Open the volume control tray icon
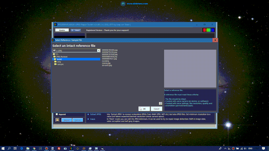 pyautogui.click(x=245, y=148)
